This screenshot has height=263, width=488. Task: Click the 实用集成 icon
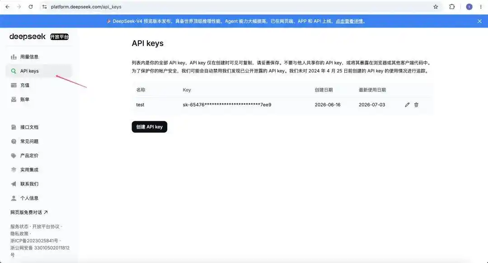point(14,170)
